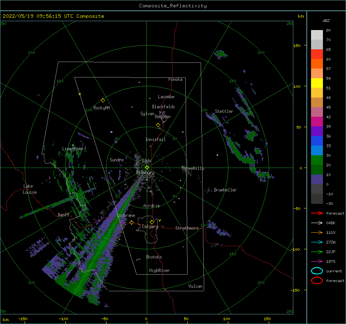The image size is (346, 324).
Task: Click the Vulcan label
Action: [x=196, y=286]
